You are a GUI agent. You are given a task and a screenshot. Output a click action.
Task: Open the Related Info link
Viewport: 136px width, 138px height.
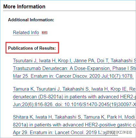[x=26, y=33]
